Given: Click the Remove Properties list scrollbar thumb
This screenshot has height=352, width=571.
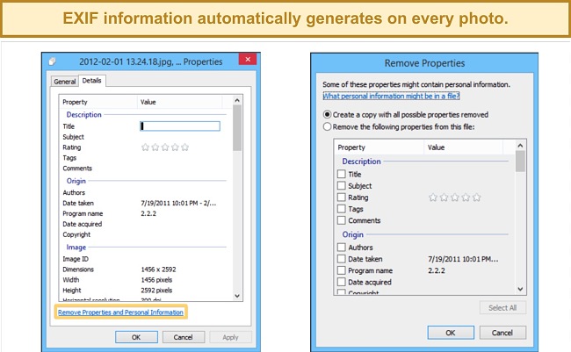Looking at the screenshot, I should tap(520, 161).
